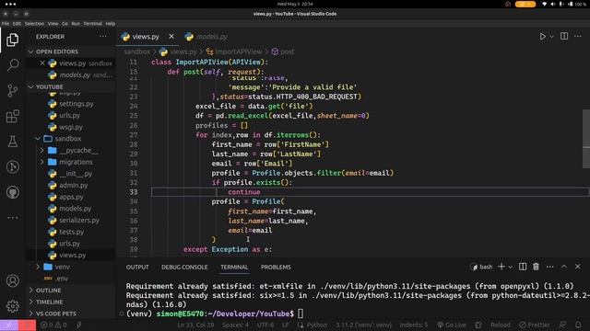This screenshot has height=331, width=590.
Task: Close views.py in Open Editors list
Action: (42, 63)
